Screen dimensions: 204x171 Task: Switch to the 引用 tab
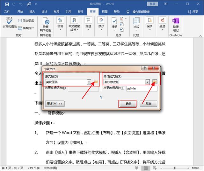click(x=69, y=12)
